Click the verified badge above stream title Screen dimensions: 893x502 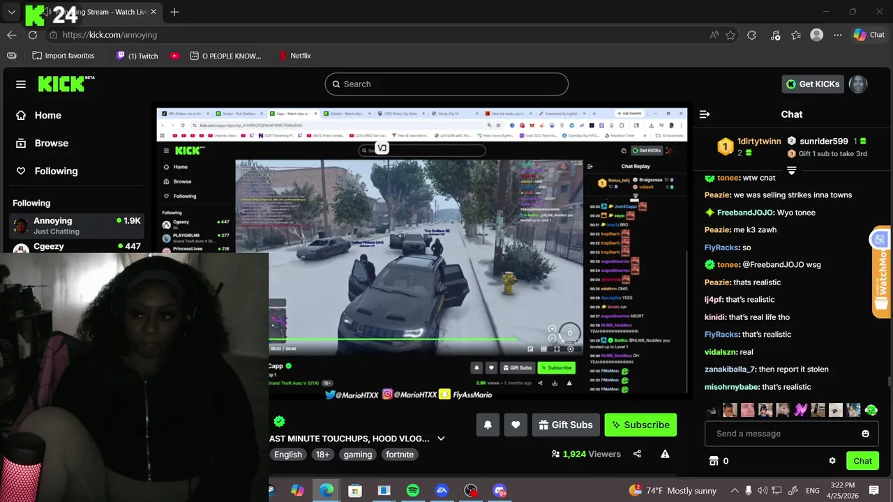tap(279, 421)
